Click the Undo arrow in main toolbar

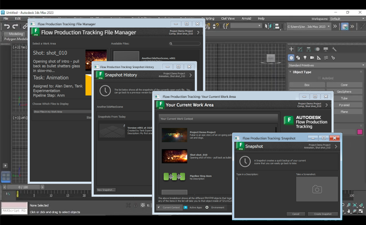[7, 26]
